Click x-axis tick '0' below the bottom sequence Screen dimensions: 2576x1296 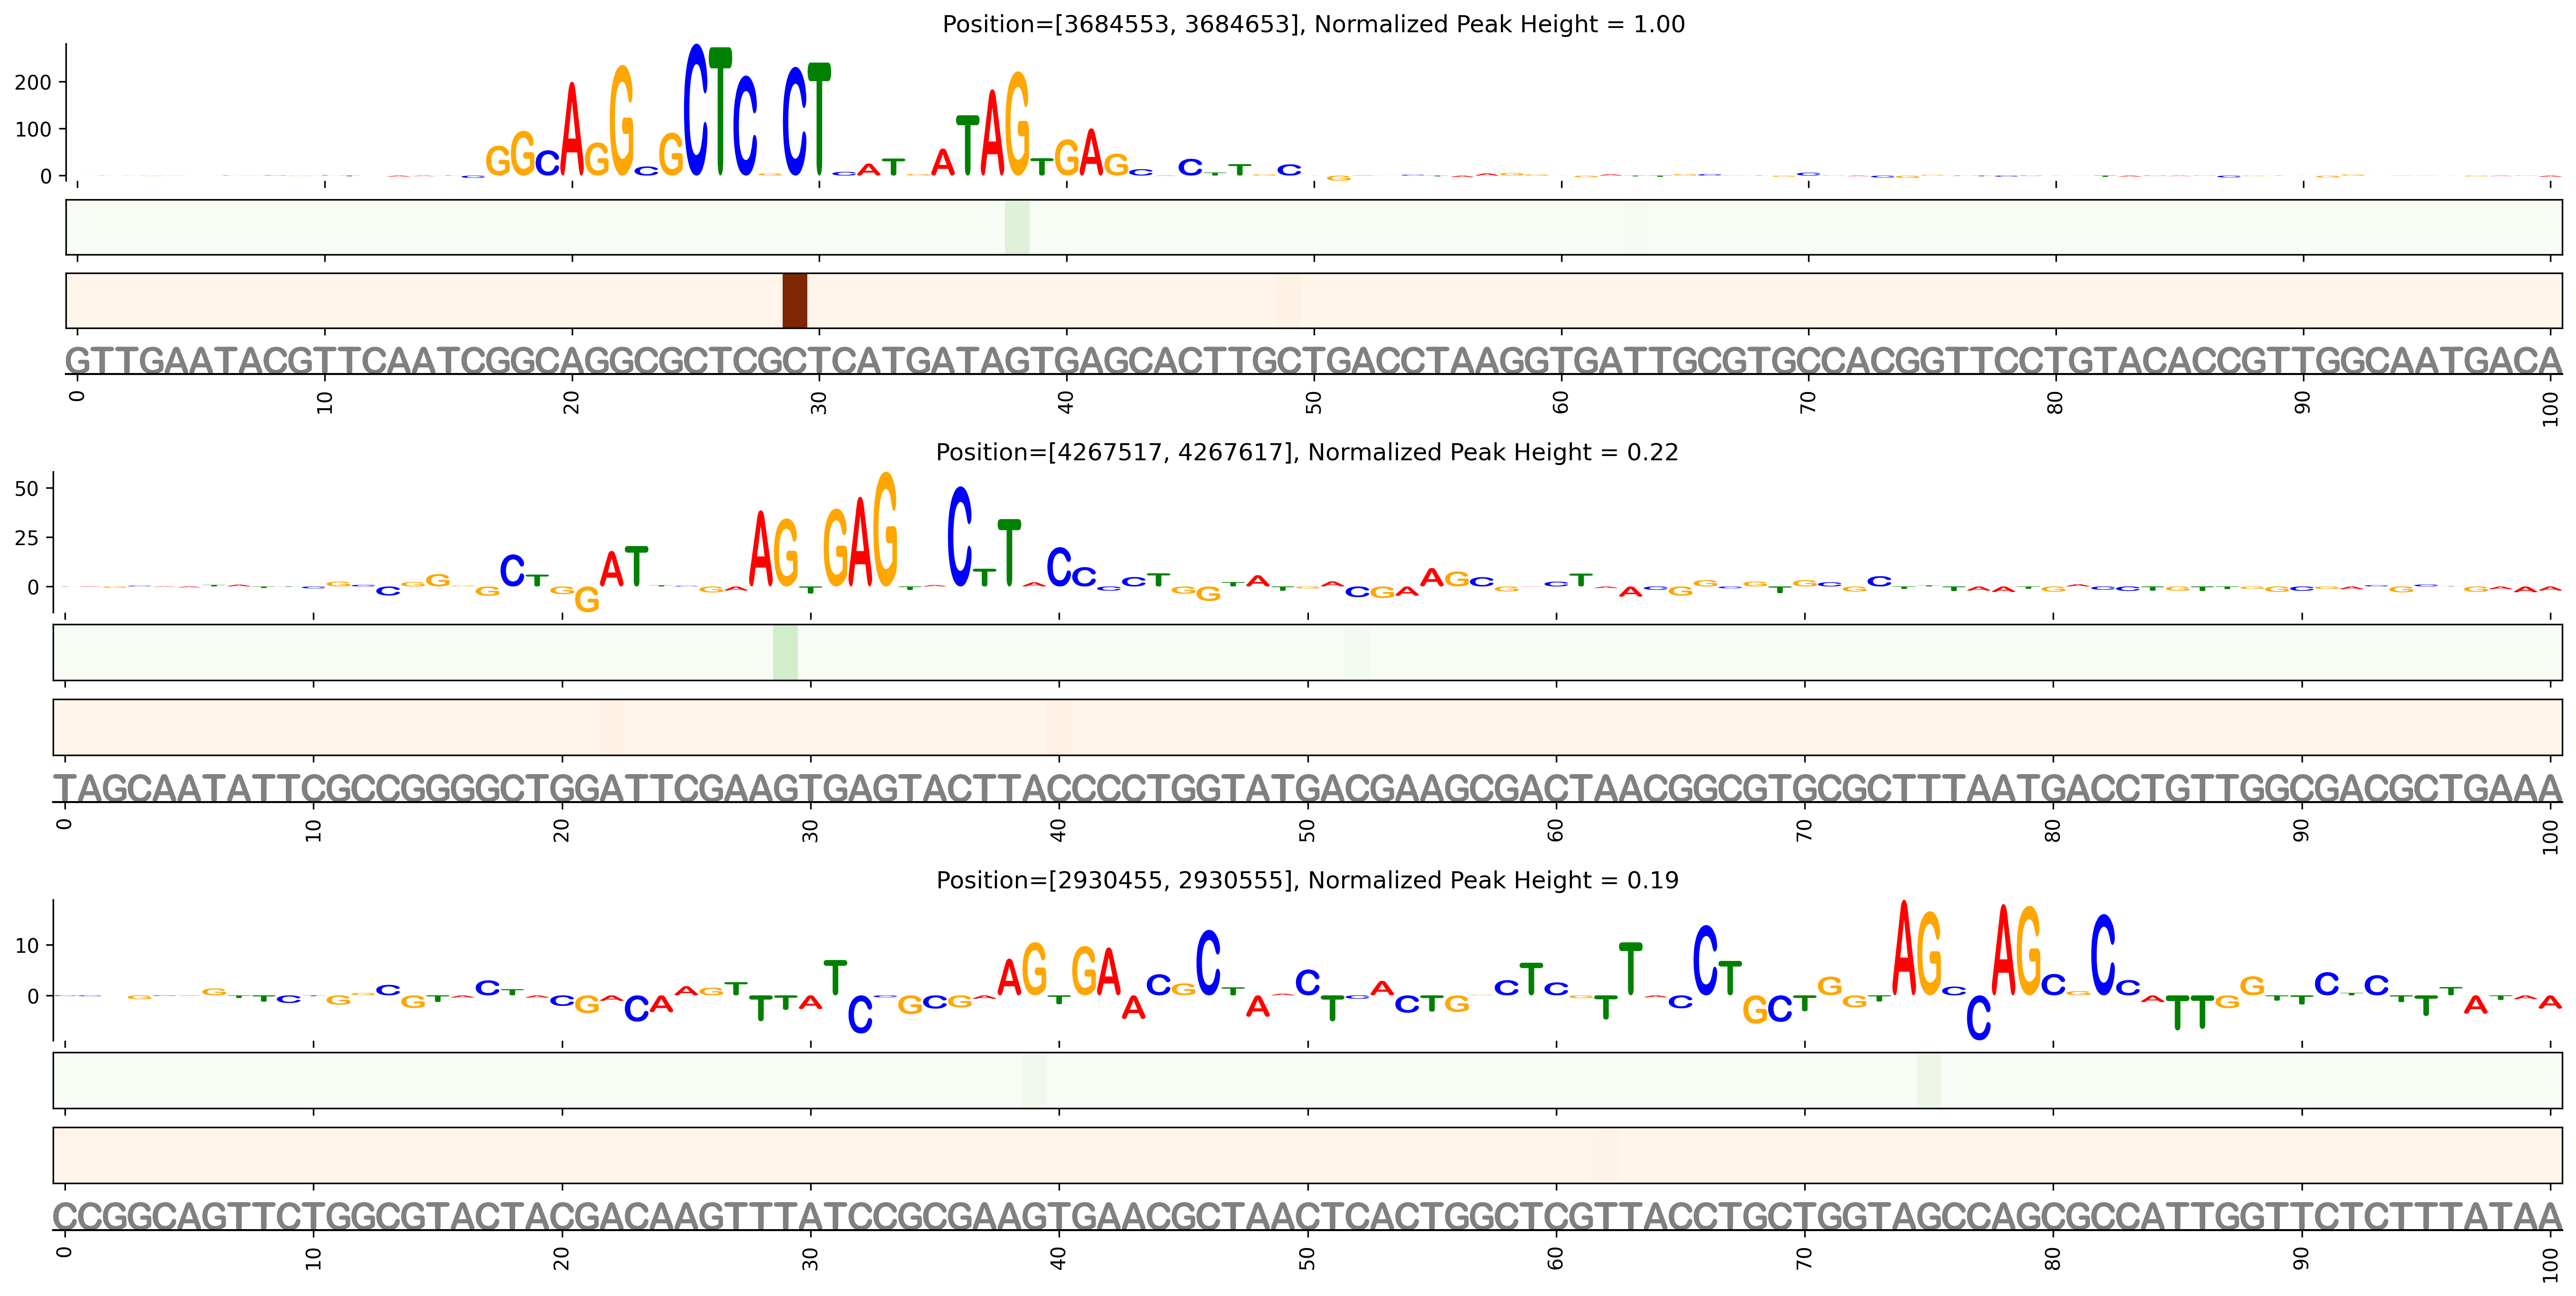coord(65,1252)
